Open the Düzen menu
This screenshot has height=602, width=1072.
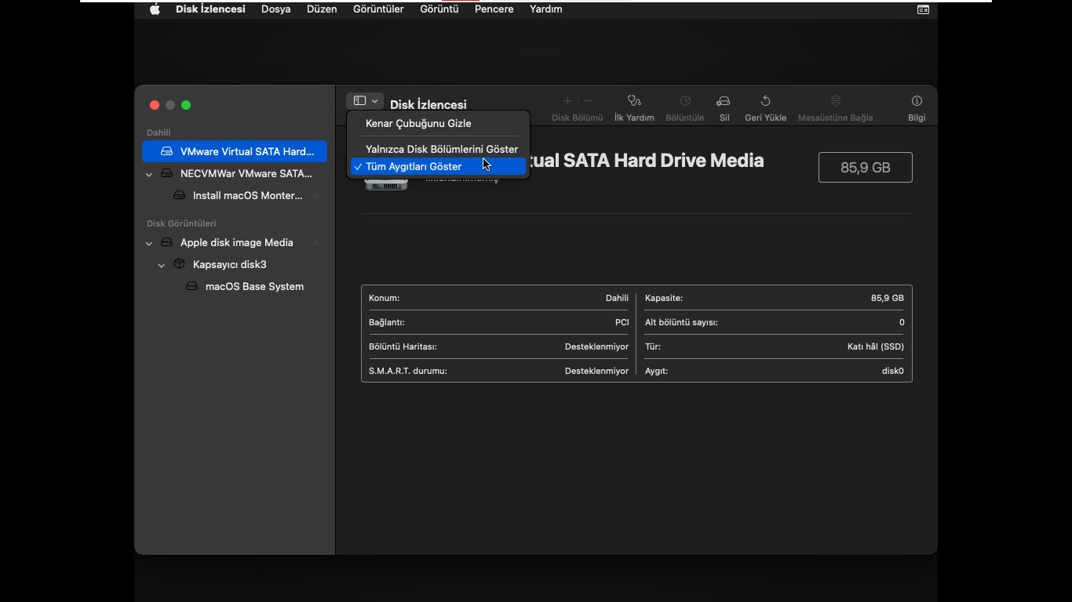point(322,9)
